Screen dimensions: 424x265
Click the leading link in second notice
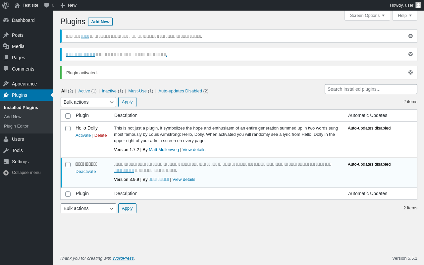[x=80, y=54]
